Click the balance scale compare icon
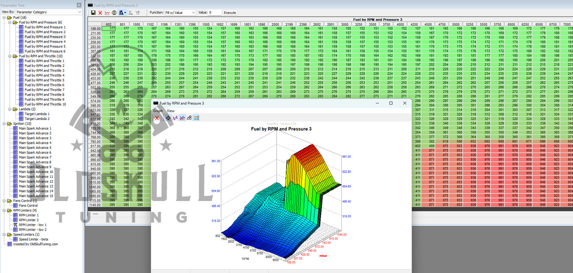The image size is (573, 273). tap(114, 13)
